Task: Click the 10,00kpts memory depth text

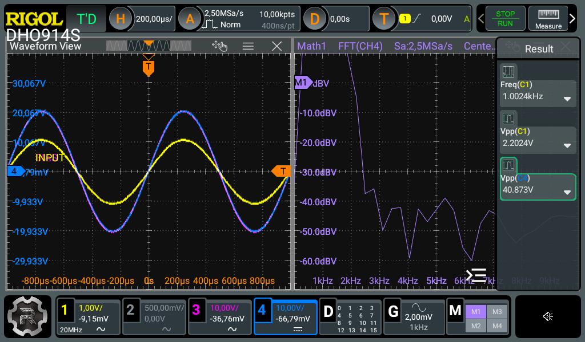Action: click(x=277, y=14)
